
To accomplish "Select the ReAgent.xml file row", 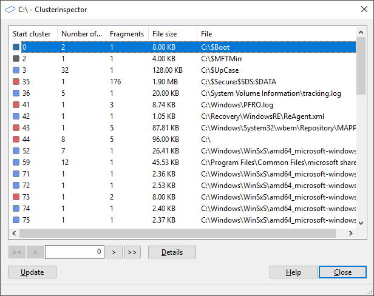I will pyautogui.click(x=183, y=116).
